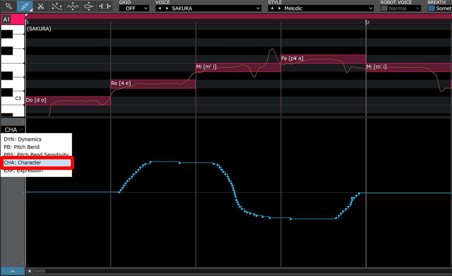Choose the dynamics envelope tool
Screen dimensions: 452x276
88,6
